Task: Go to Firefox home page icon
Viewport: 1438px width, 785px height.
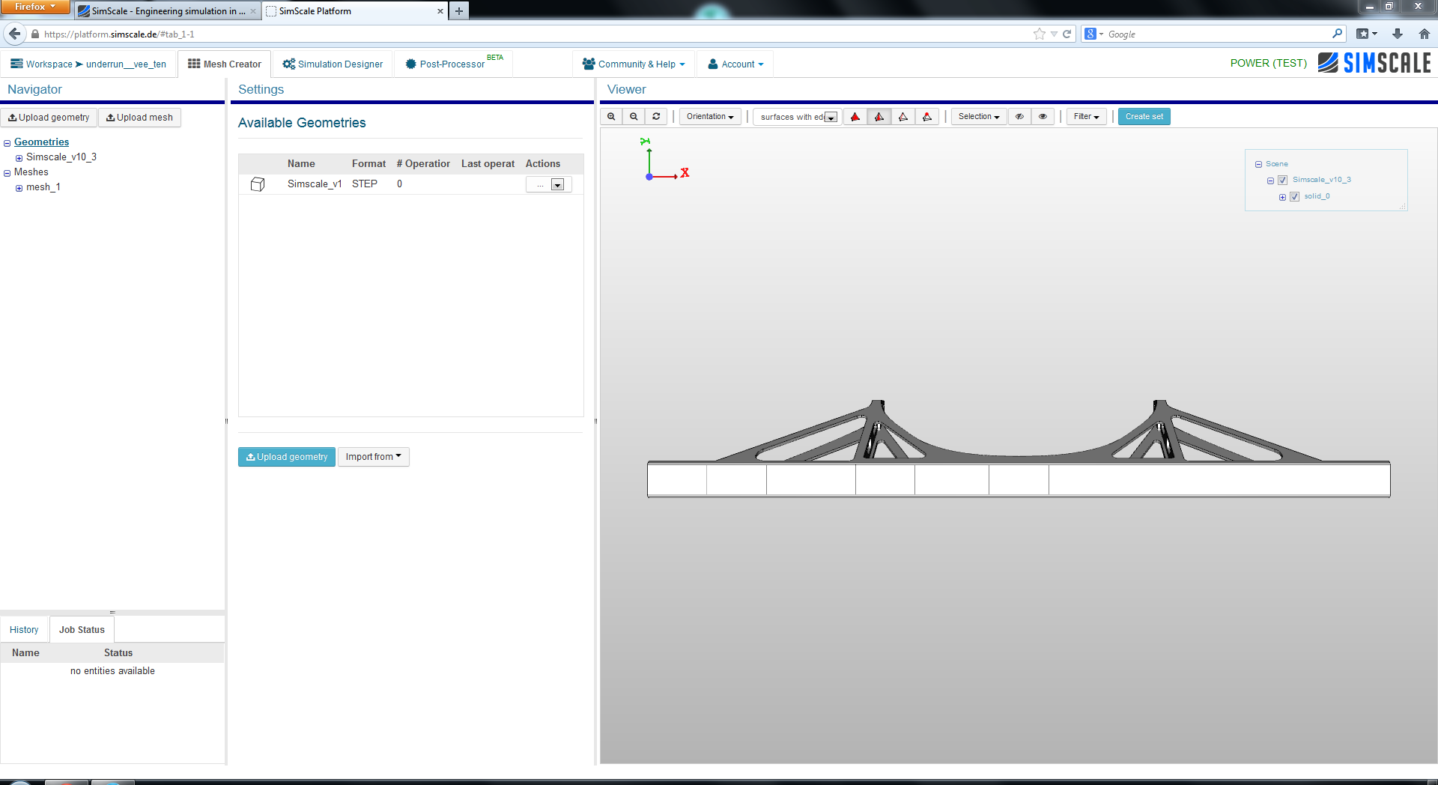Action: 1424,34
